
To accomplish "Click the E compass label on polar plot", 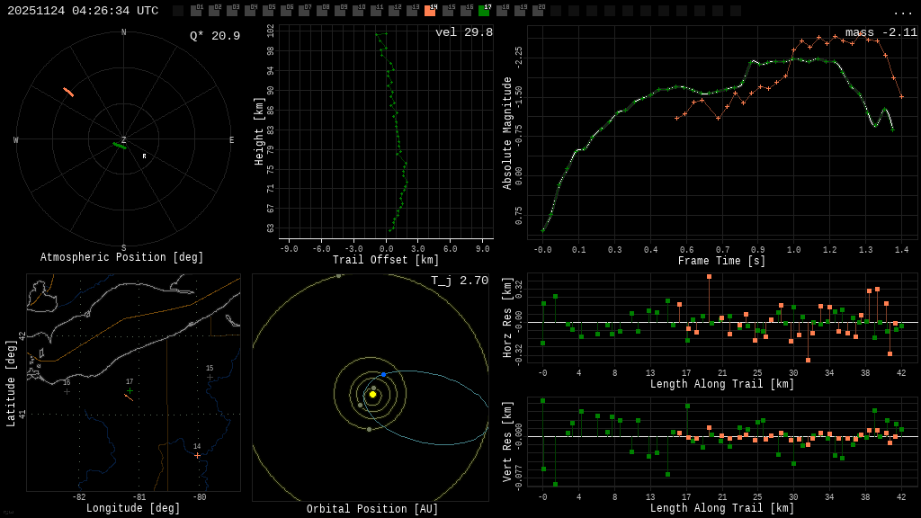I will click(x=231, y=139).
